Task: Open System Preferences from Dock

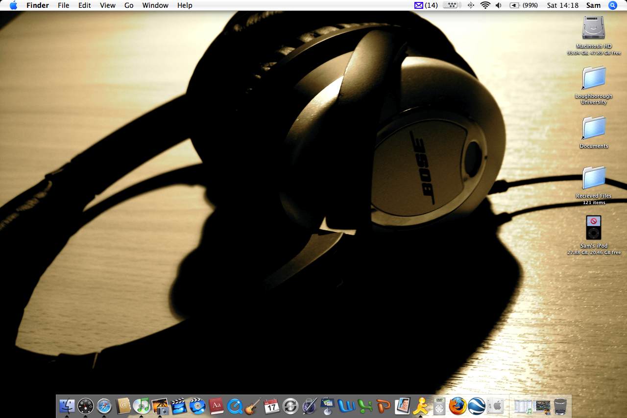Action: [x=495, y=406]
